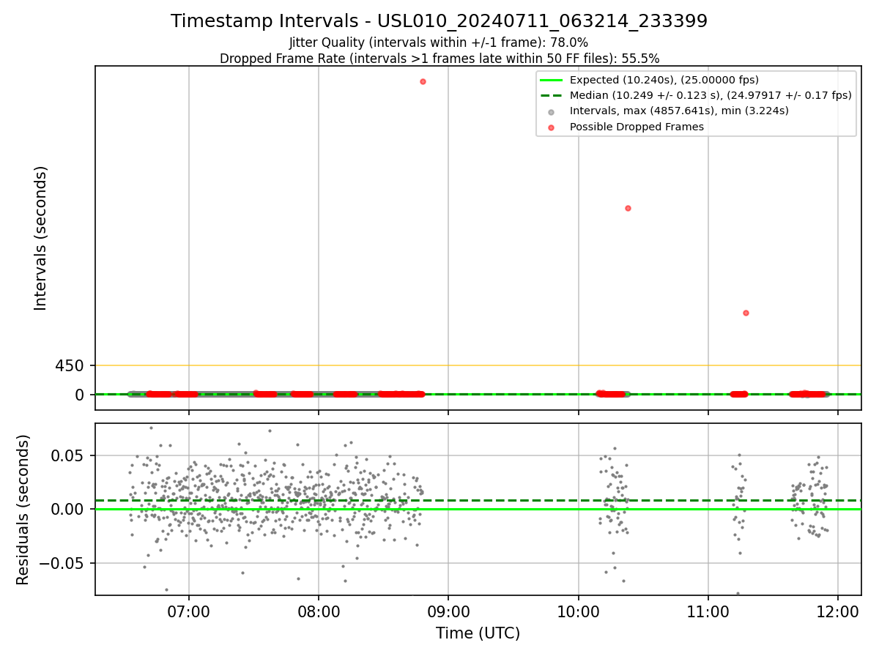Click the red dropped-frame point near 11:17
The height and width of the screenshot is (659, 879).
point(746,313)
